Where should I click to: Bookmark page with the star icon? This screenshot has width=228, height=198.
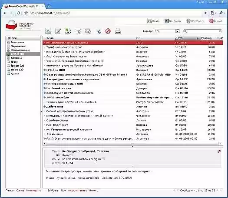[x=26, y=13]
